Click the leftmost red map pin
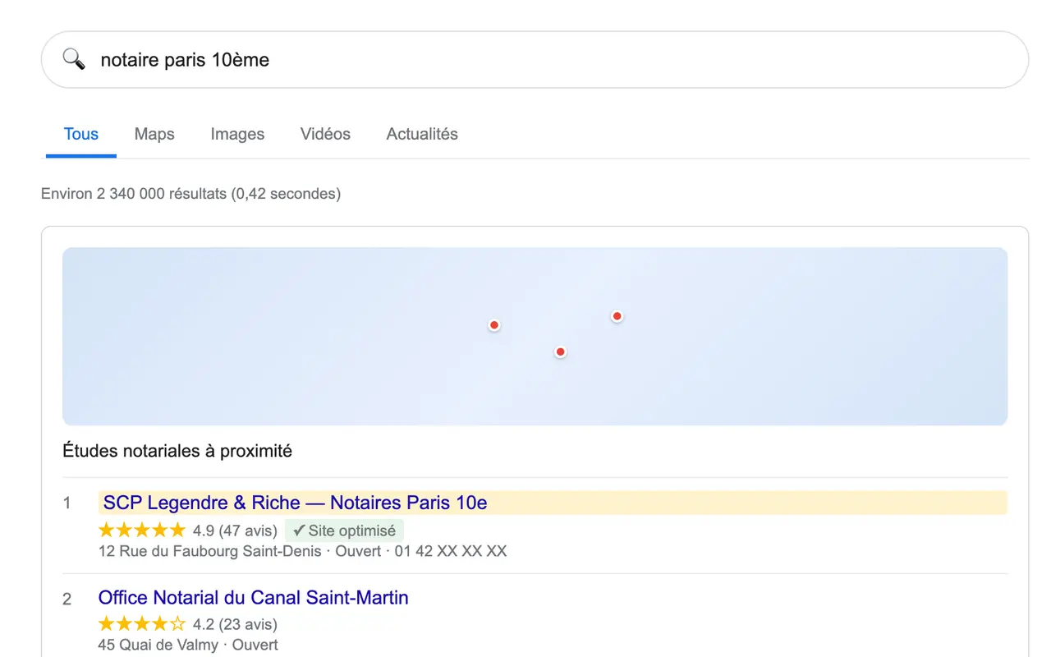Screen dimensions: 1051x657 [494, 325]
